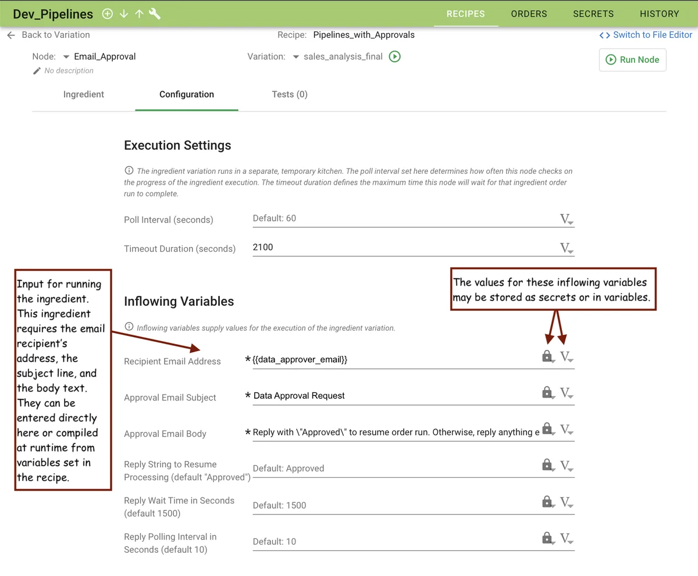Click the pencil icon to edit description
The width and height of the screenshot is (698, 576).
37,71
